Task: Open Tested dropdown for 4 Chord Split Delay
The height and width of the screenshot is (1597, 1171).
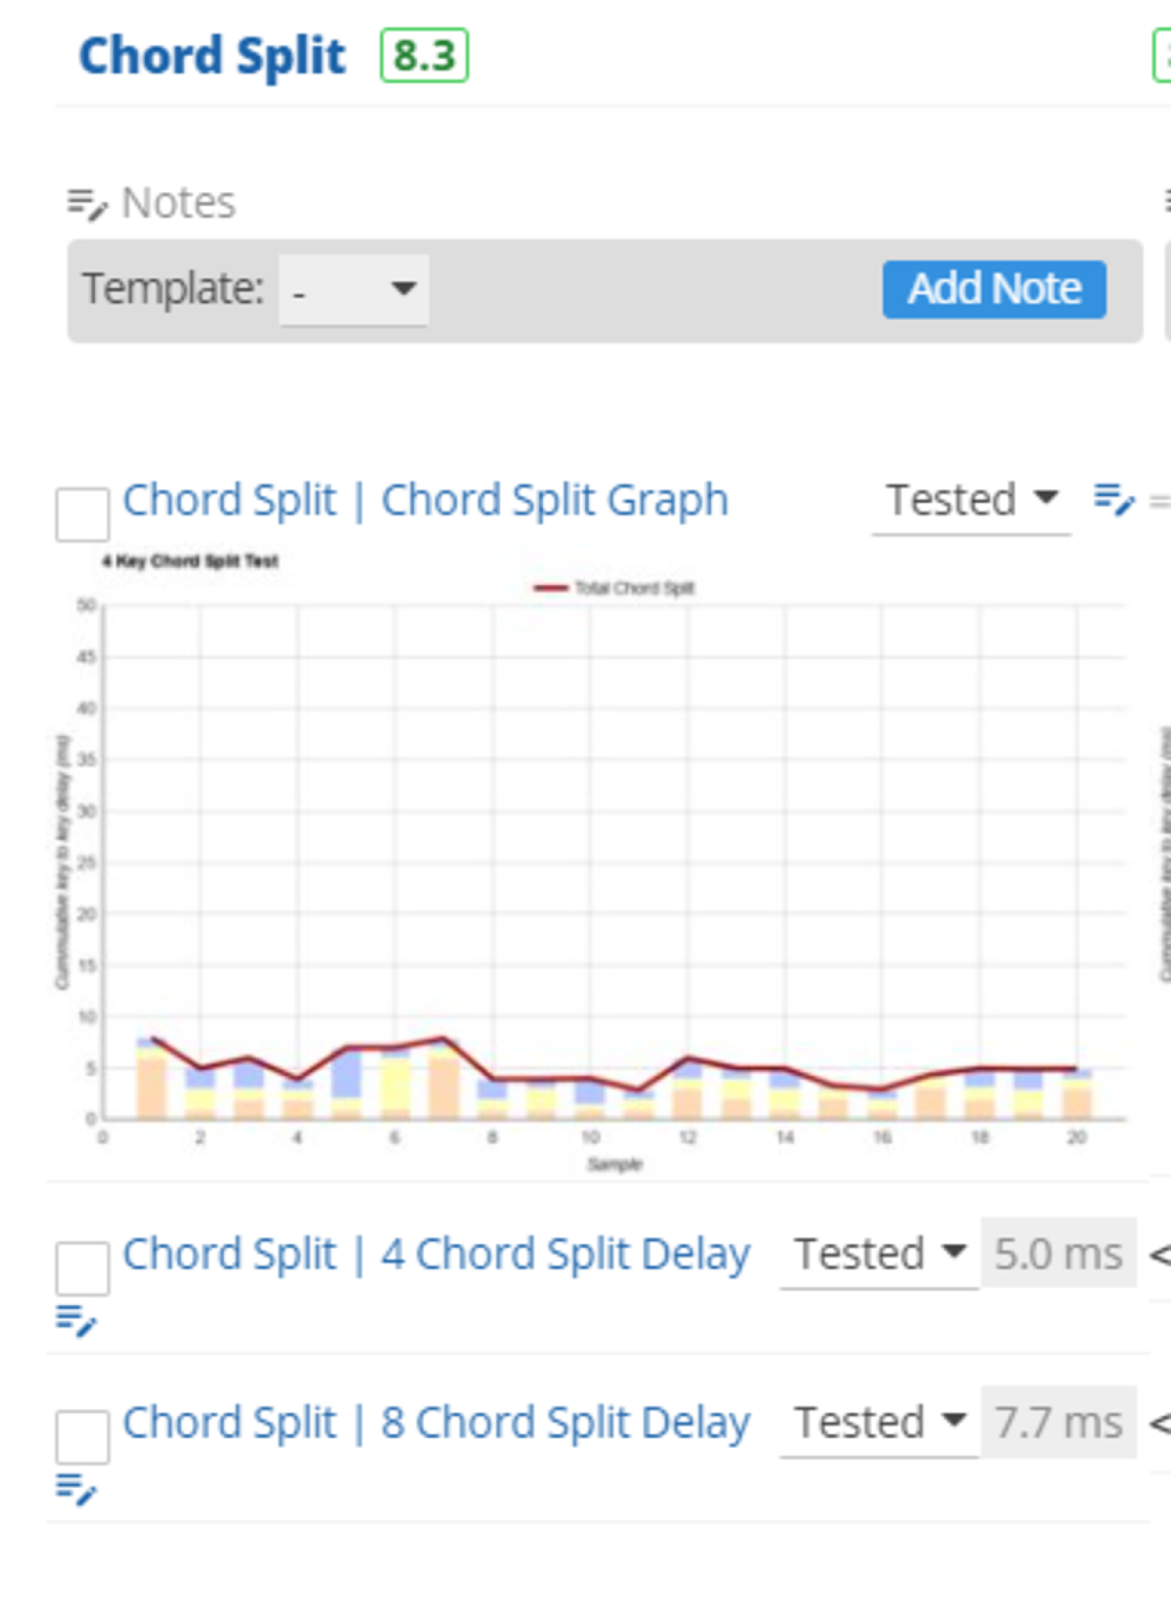Action: pos(879,1253)
